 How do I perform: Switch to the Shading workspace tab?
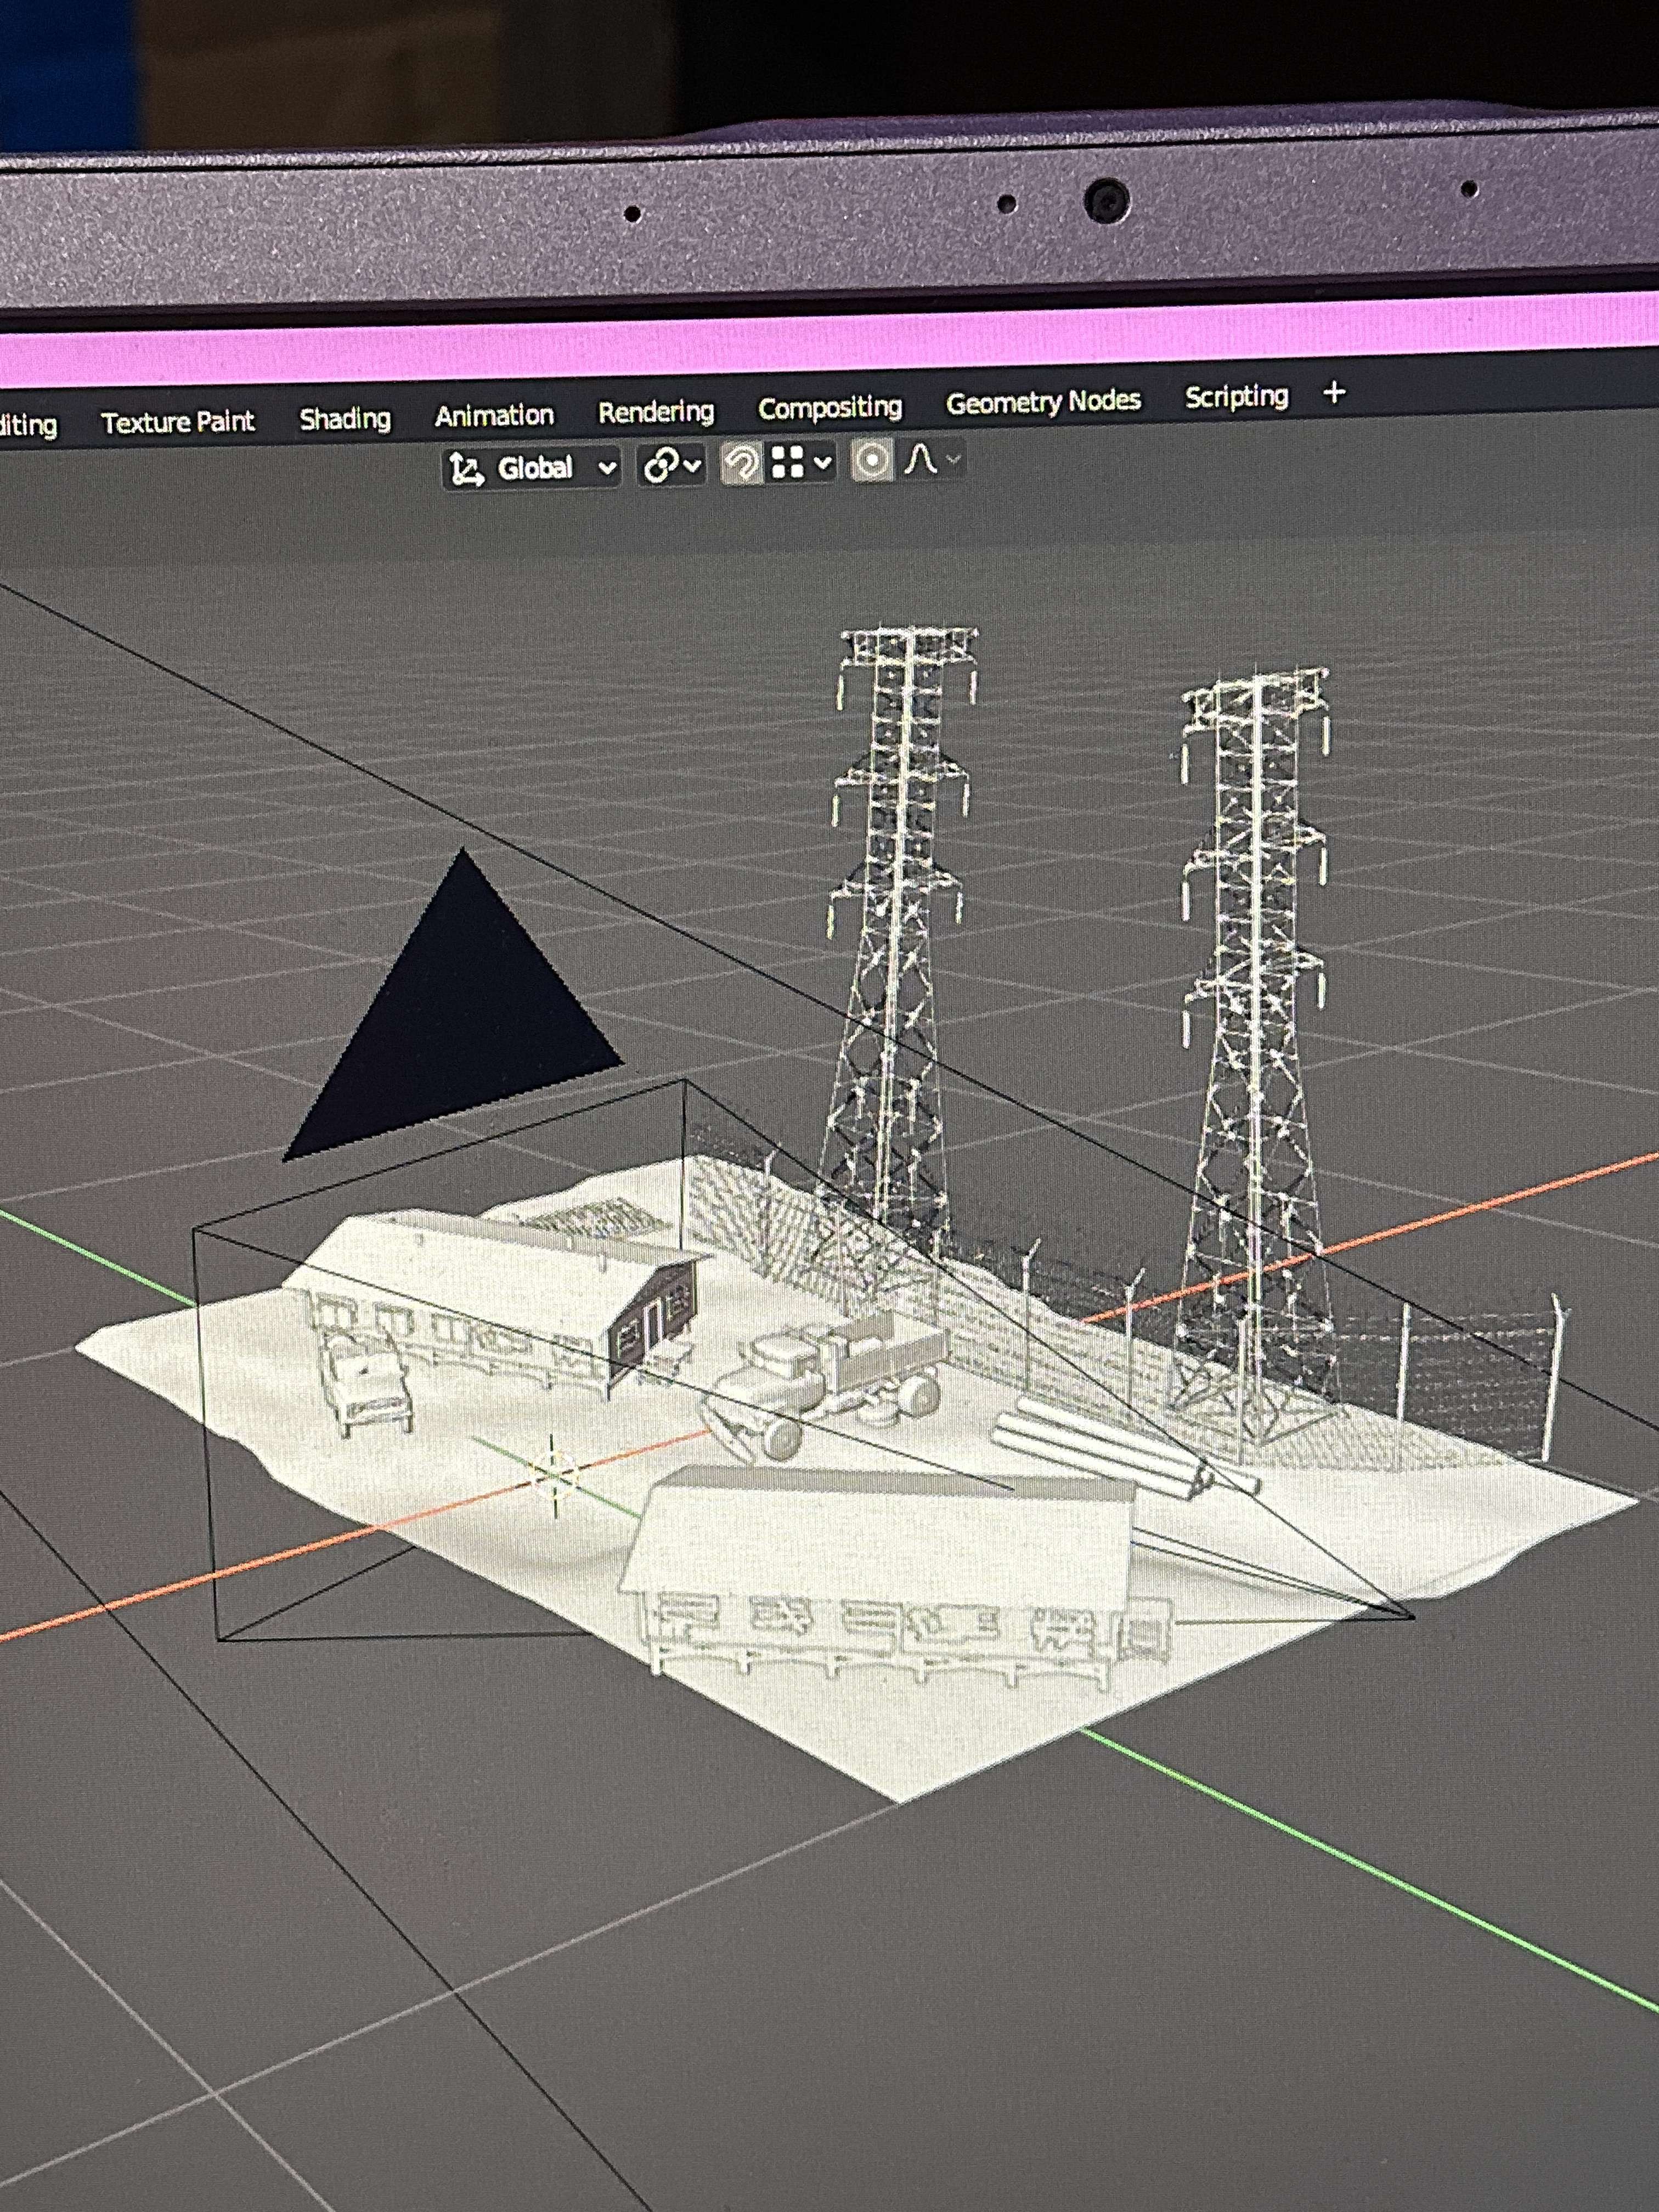(x=345, y=418)
